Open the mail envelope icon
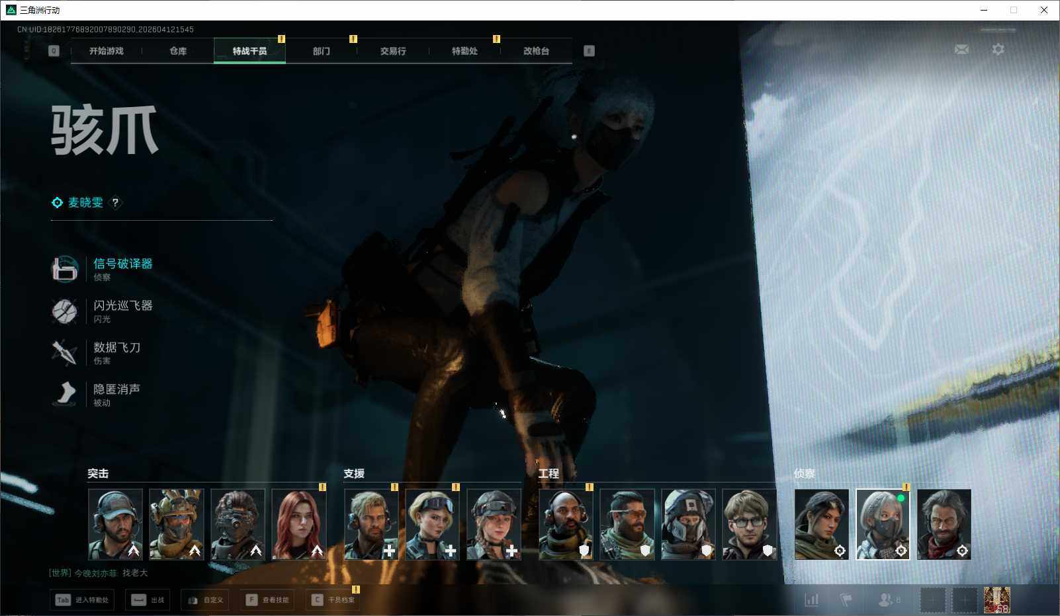Viewport: 1060px width, 616px height. (961, 50)
